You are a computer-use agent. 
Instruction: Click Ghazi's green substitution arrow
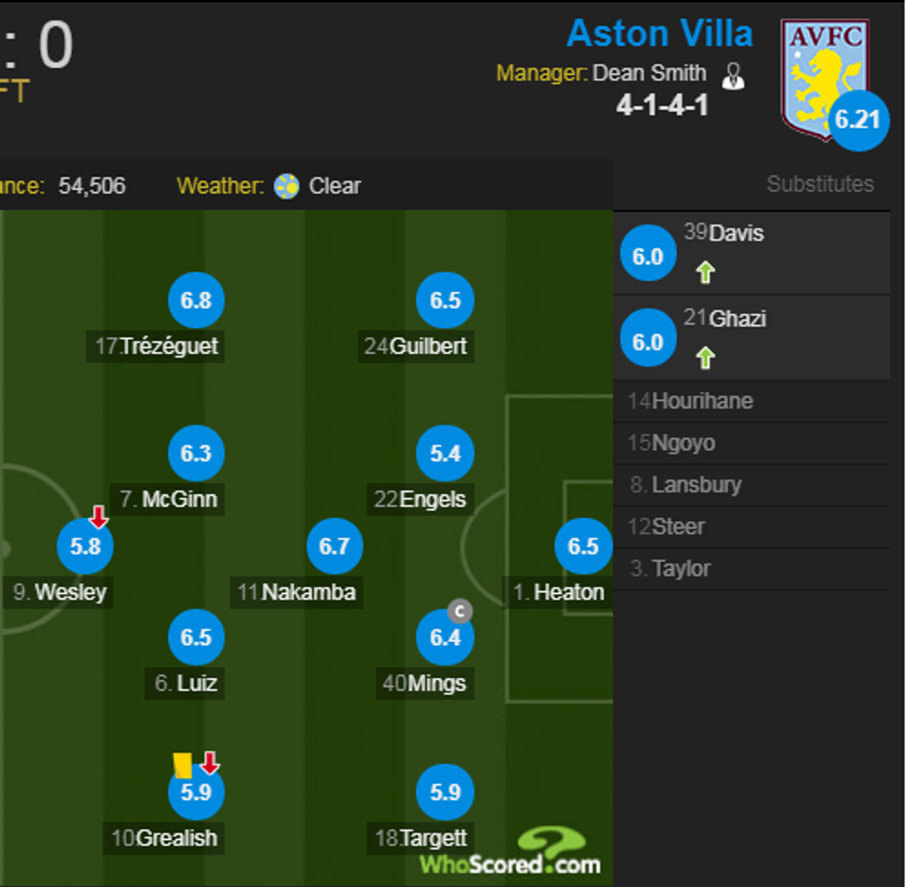click(x=705, y=358)
